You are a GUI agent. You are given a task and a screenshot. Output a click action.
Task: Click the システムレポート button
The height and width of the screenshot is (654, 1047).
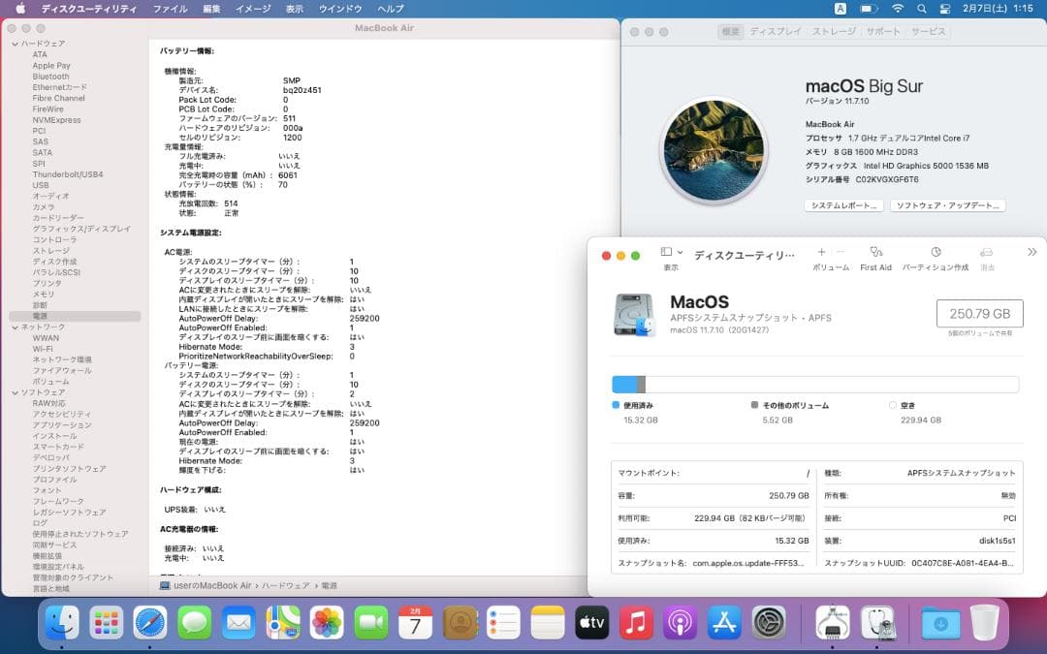click(844, 205)
